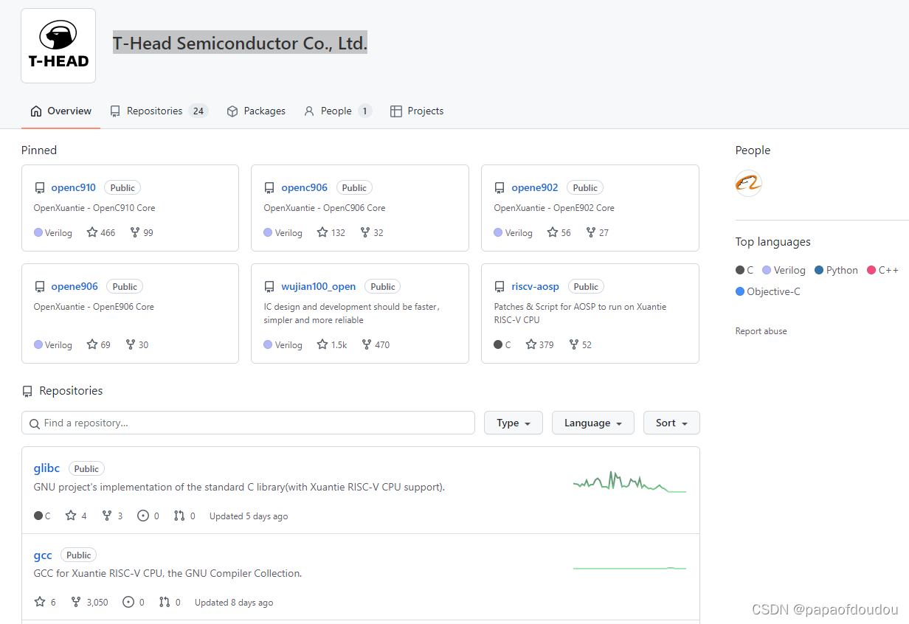Click the fork icon in gcc row

coord(76,602)
